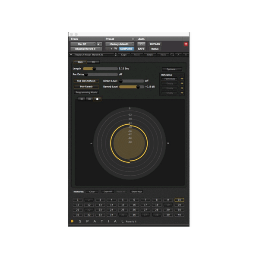Open the DSpatial Reverb II plug-in selector

point(86,49)
